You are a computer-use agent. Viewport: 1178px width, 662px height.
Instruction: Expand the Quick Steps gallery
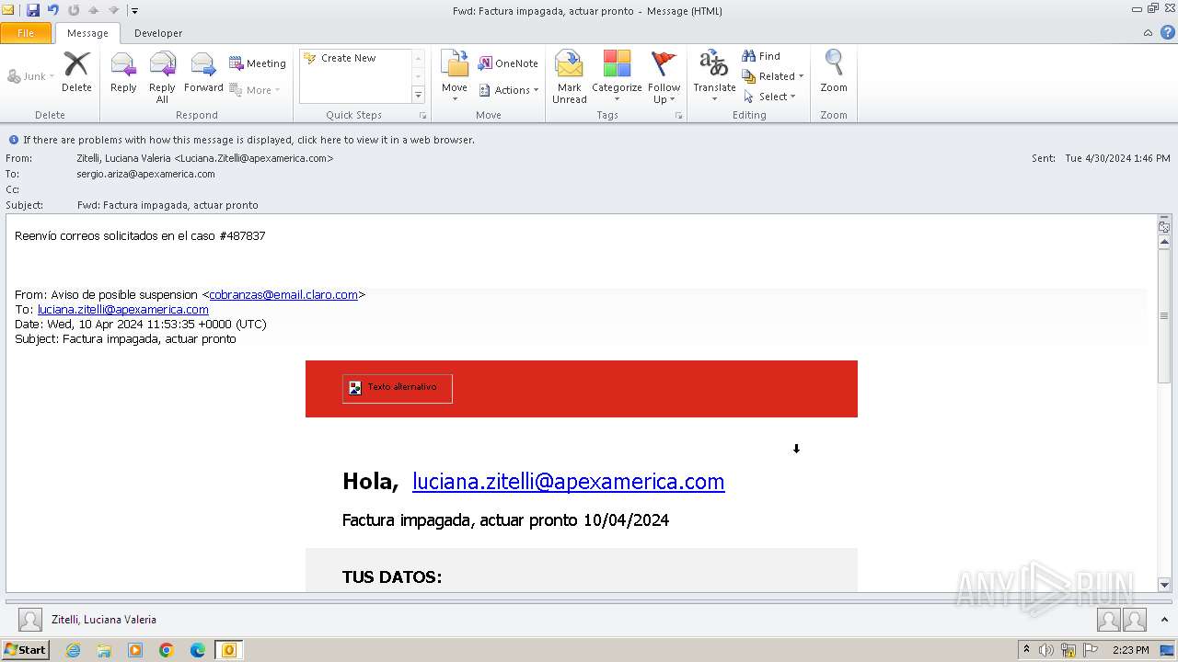[x=418, y=95]
